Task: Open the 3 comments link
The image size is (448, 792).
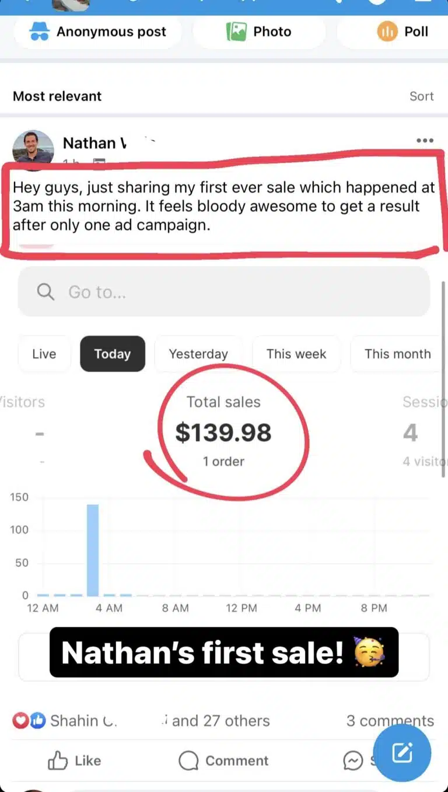Action: coord(390,721)
